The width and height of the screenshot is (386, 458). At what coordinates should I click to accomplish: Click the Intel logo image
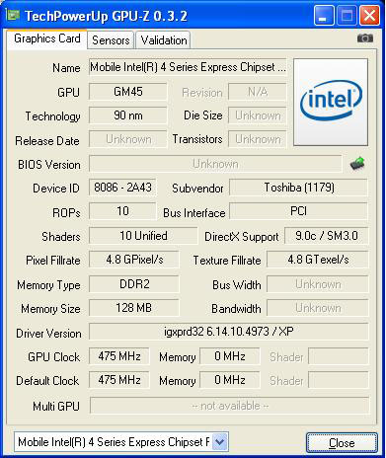[x=331, y=102]
